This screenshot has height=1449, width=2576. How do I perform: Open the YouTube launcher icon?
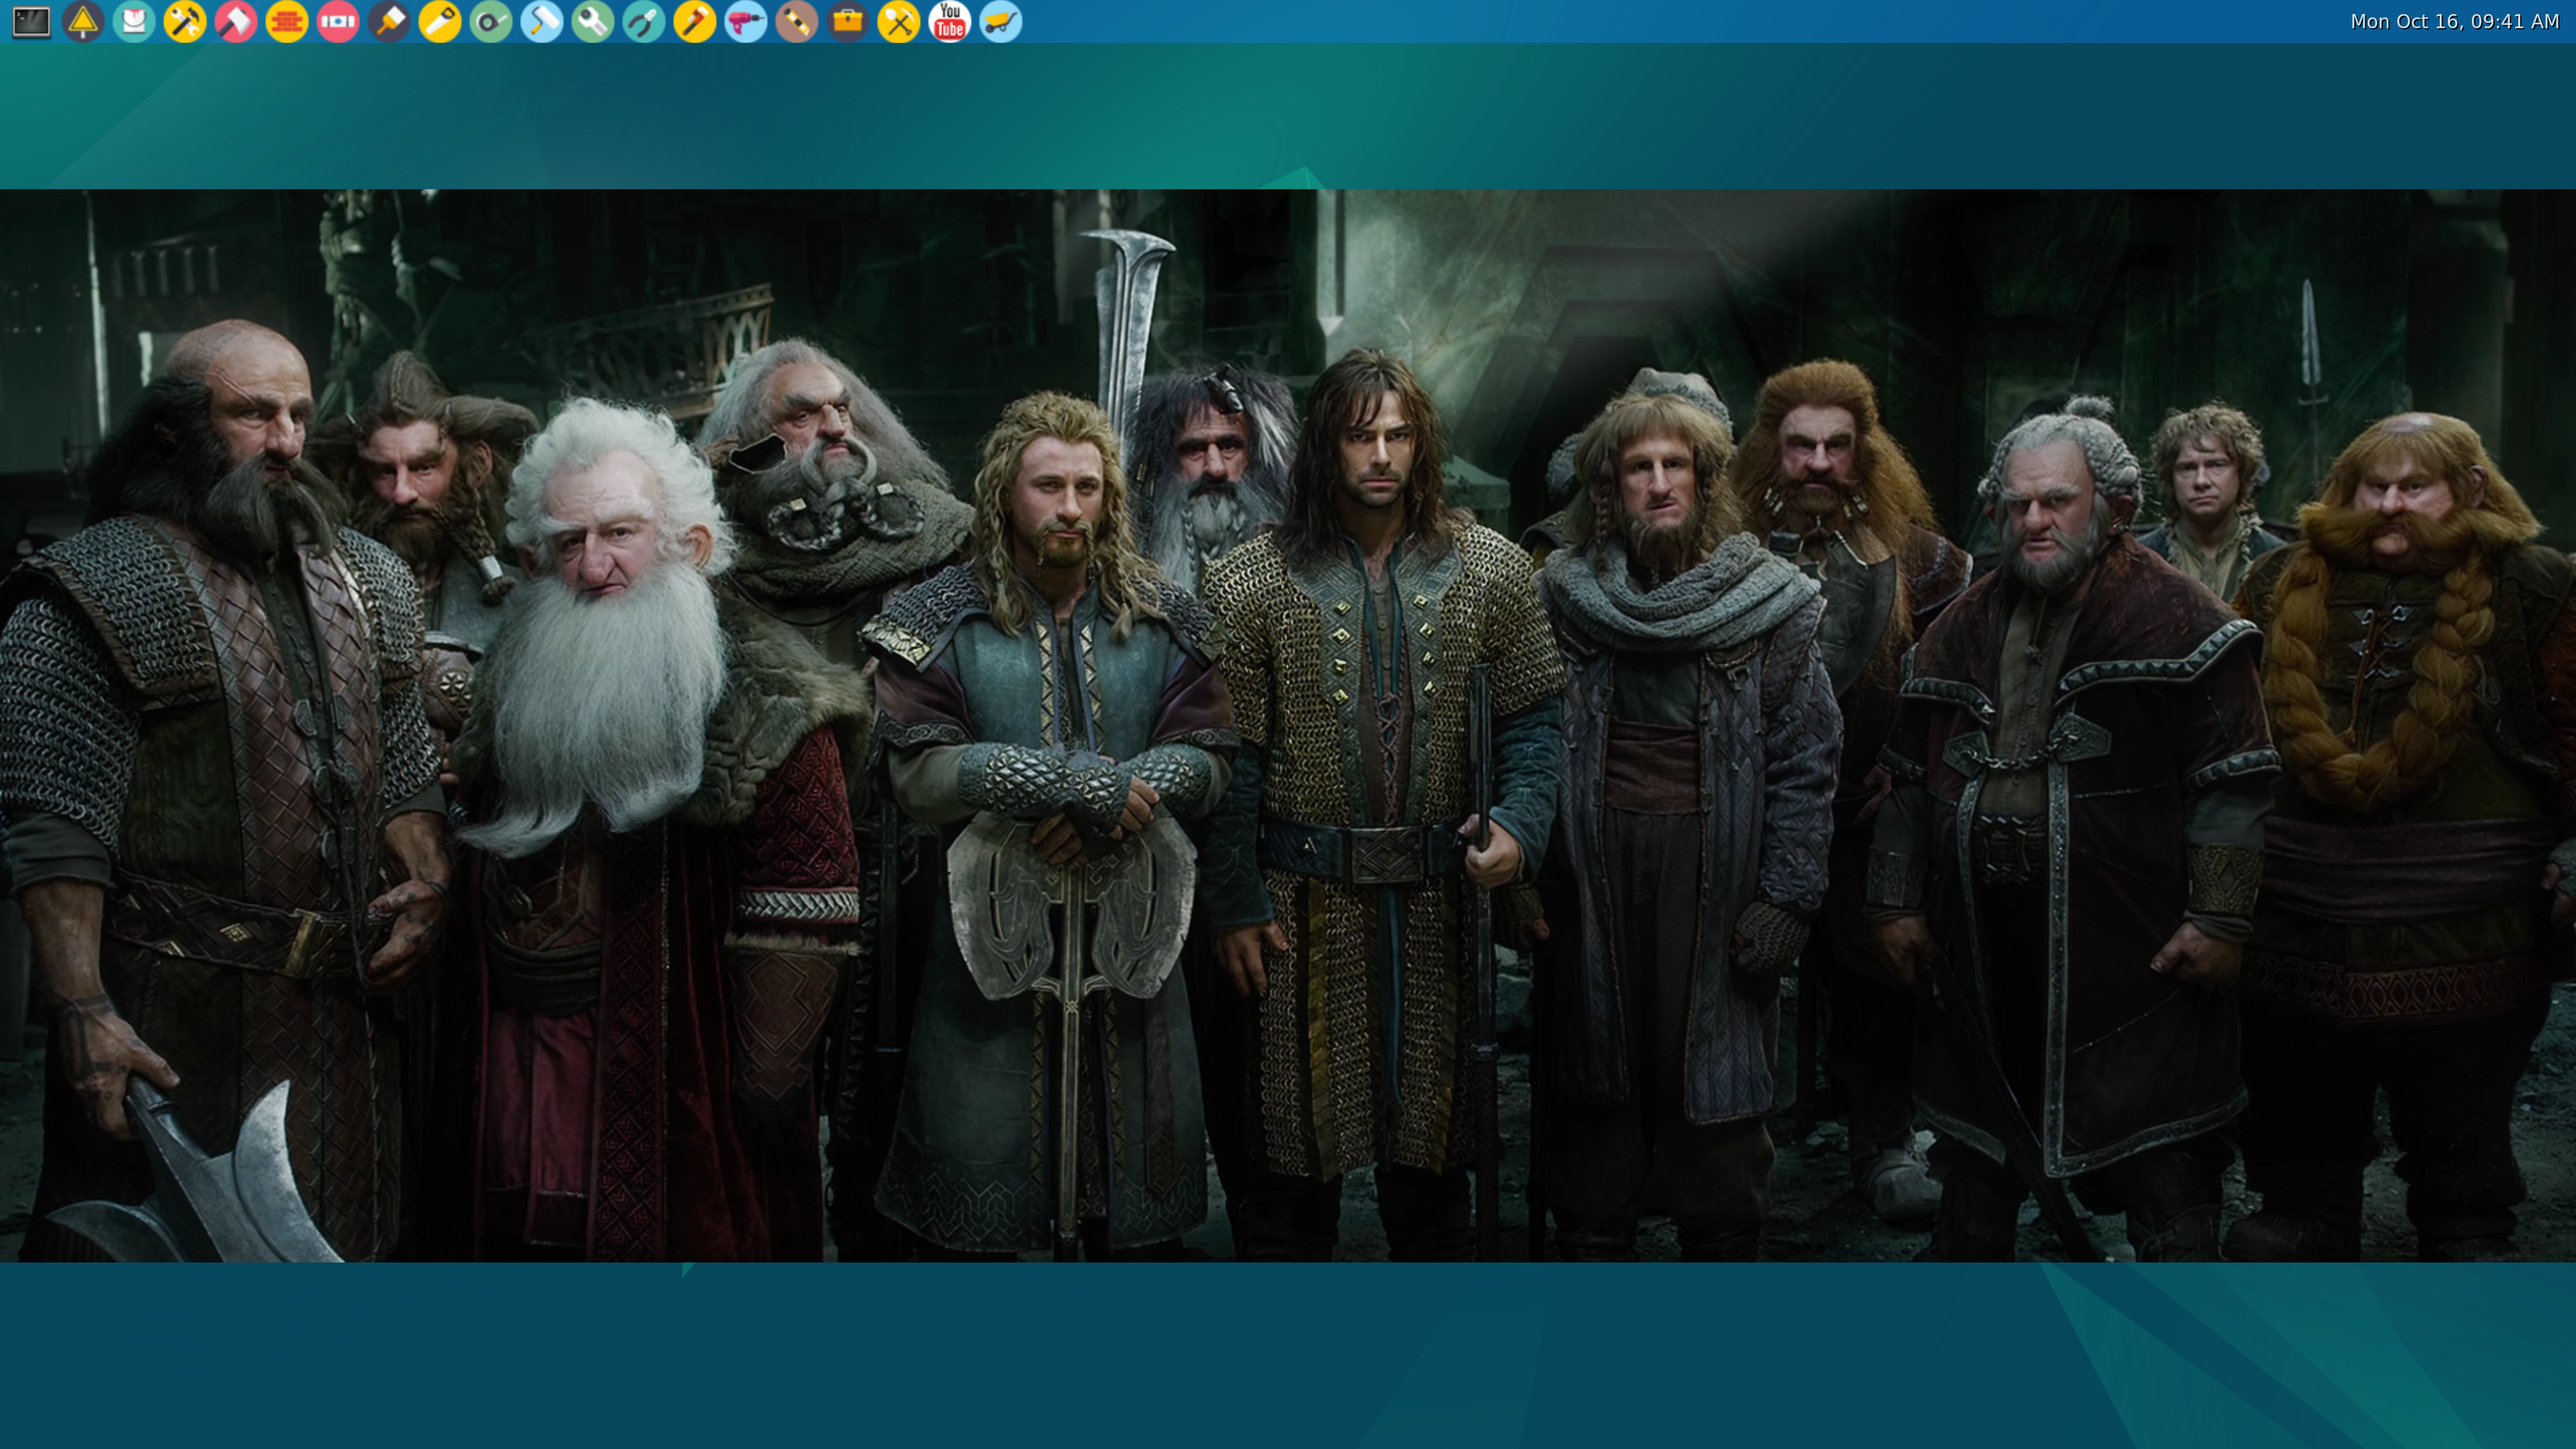tap(950, 21)
